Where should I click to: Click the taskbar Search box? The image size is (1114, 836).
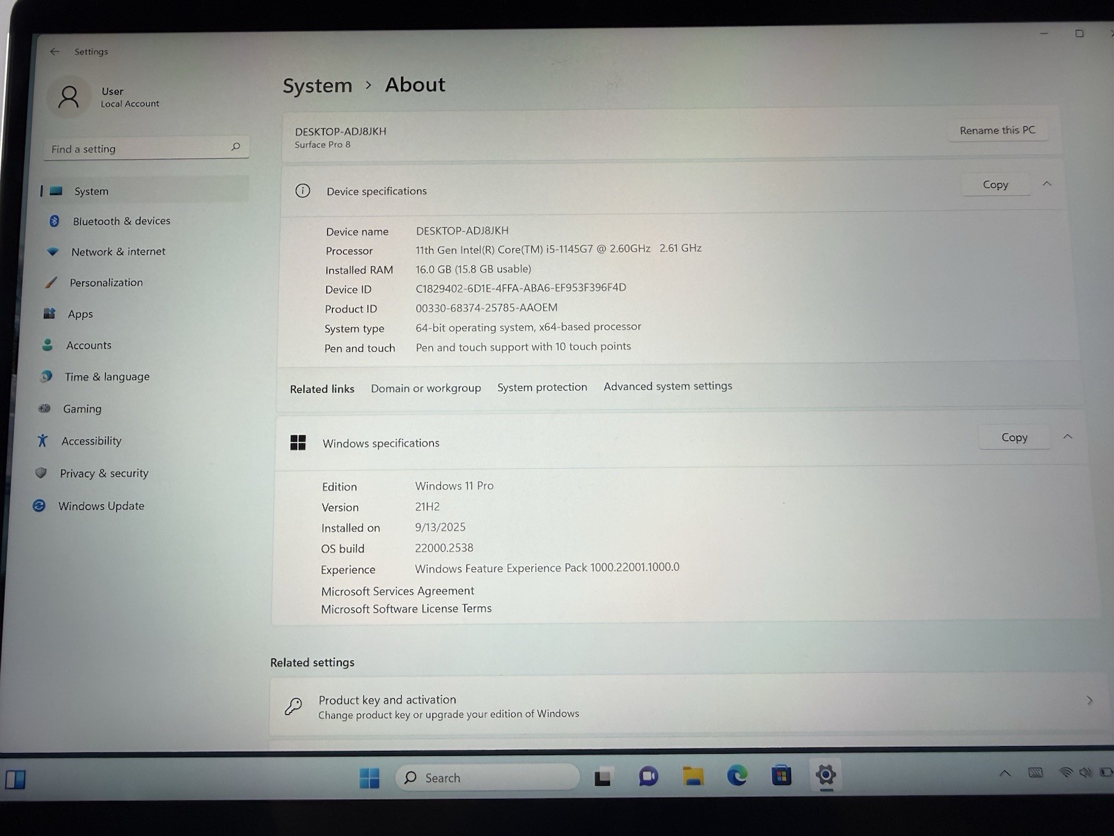tap(487, 777)
